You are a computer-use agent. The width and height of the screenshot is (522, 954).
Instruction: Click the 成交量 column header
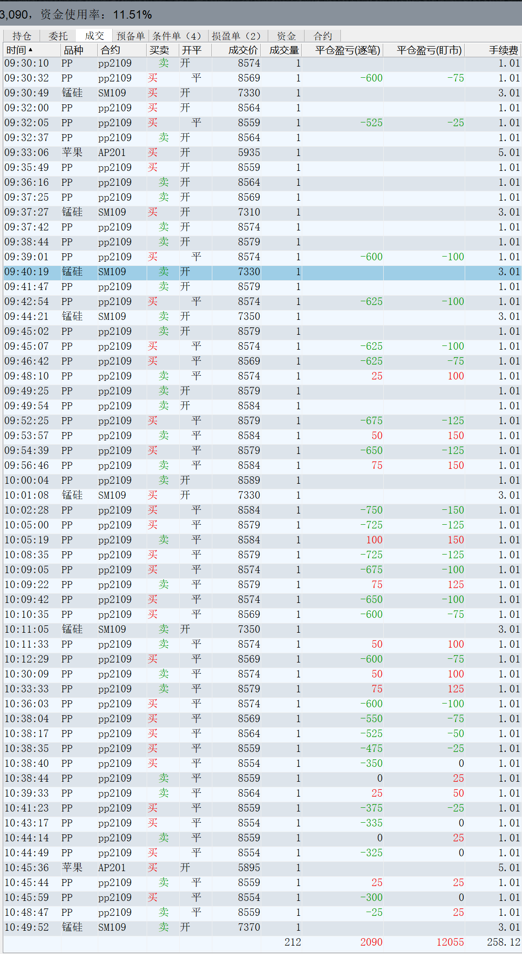[x=284, y=50]
